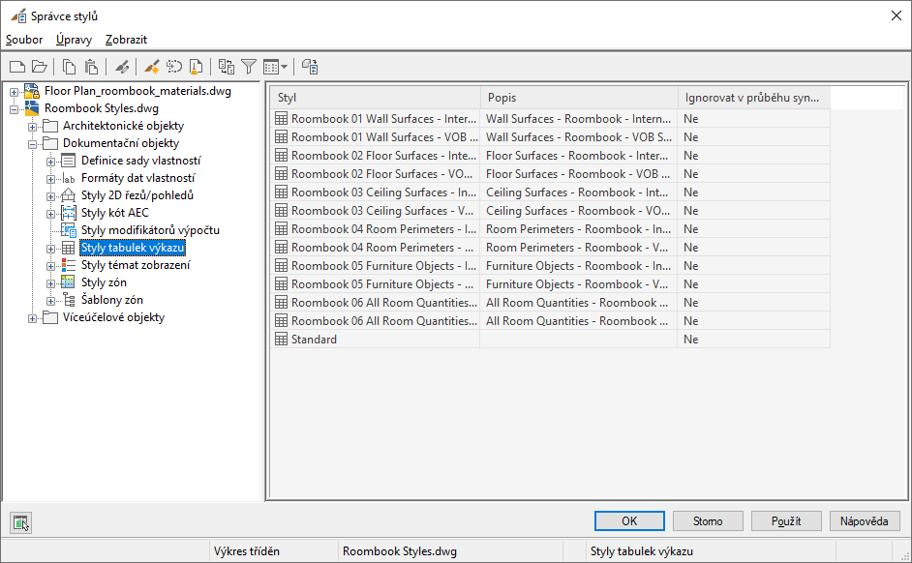This screenshot has height=563, width=912.
Task: Select the Styly tabulek výkazu tree item
Action: (133, 248)
